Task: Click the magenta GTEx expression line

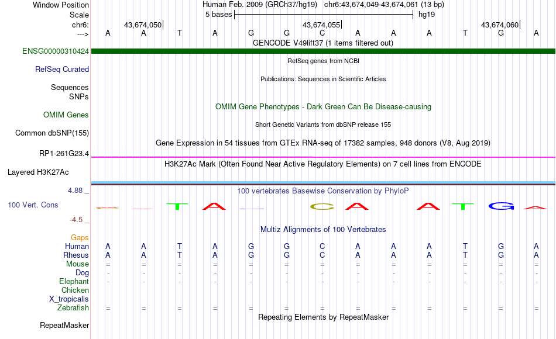Action: tap(323, 157)
